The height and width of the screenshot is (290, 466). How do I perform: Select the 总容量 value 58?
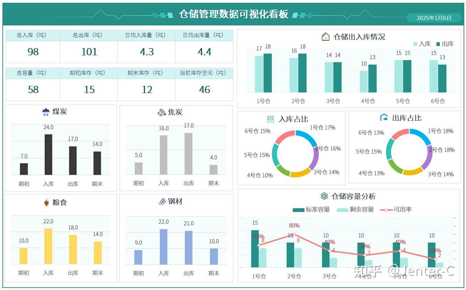coord(33,90)
